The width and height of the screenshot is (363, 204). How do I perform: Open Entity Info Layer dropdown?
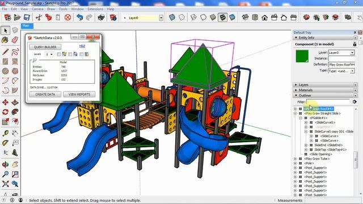(x=352, y=53)
